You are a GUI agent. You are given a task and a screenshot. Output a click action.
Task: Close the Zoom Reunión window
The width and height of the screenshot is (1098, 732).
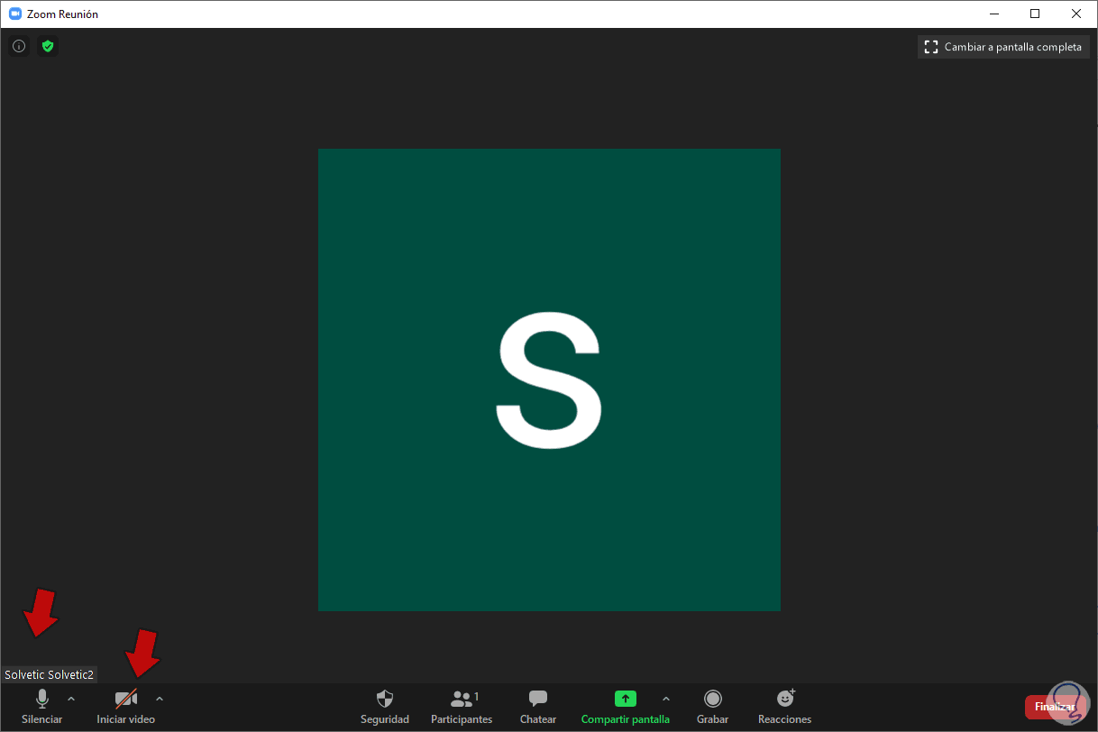[1076, 14]
